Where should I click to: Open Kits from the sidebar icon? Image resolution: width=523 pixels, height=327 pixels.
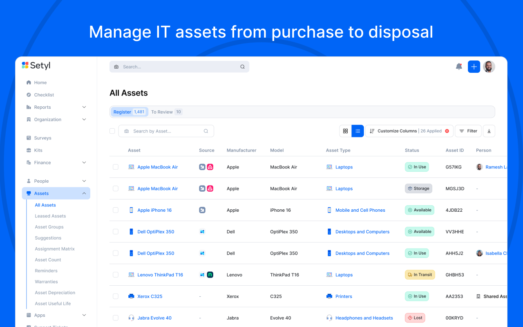29,150
